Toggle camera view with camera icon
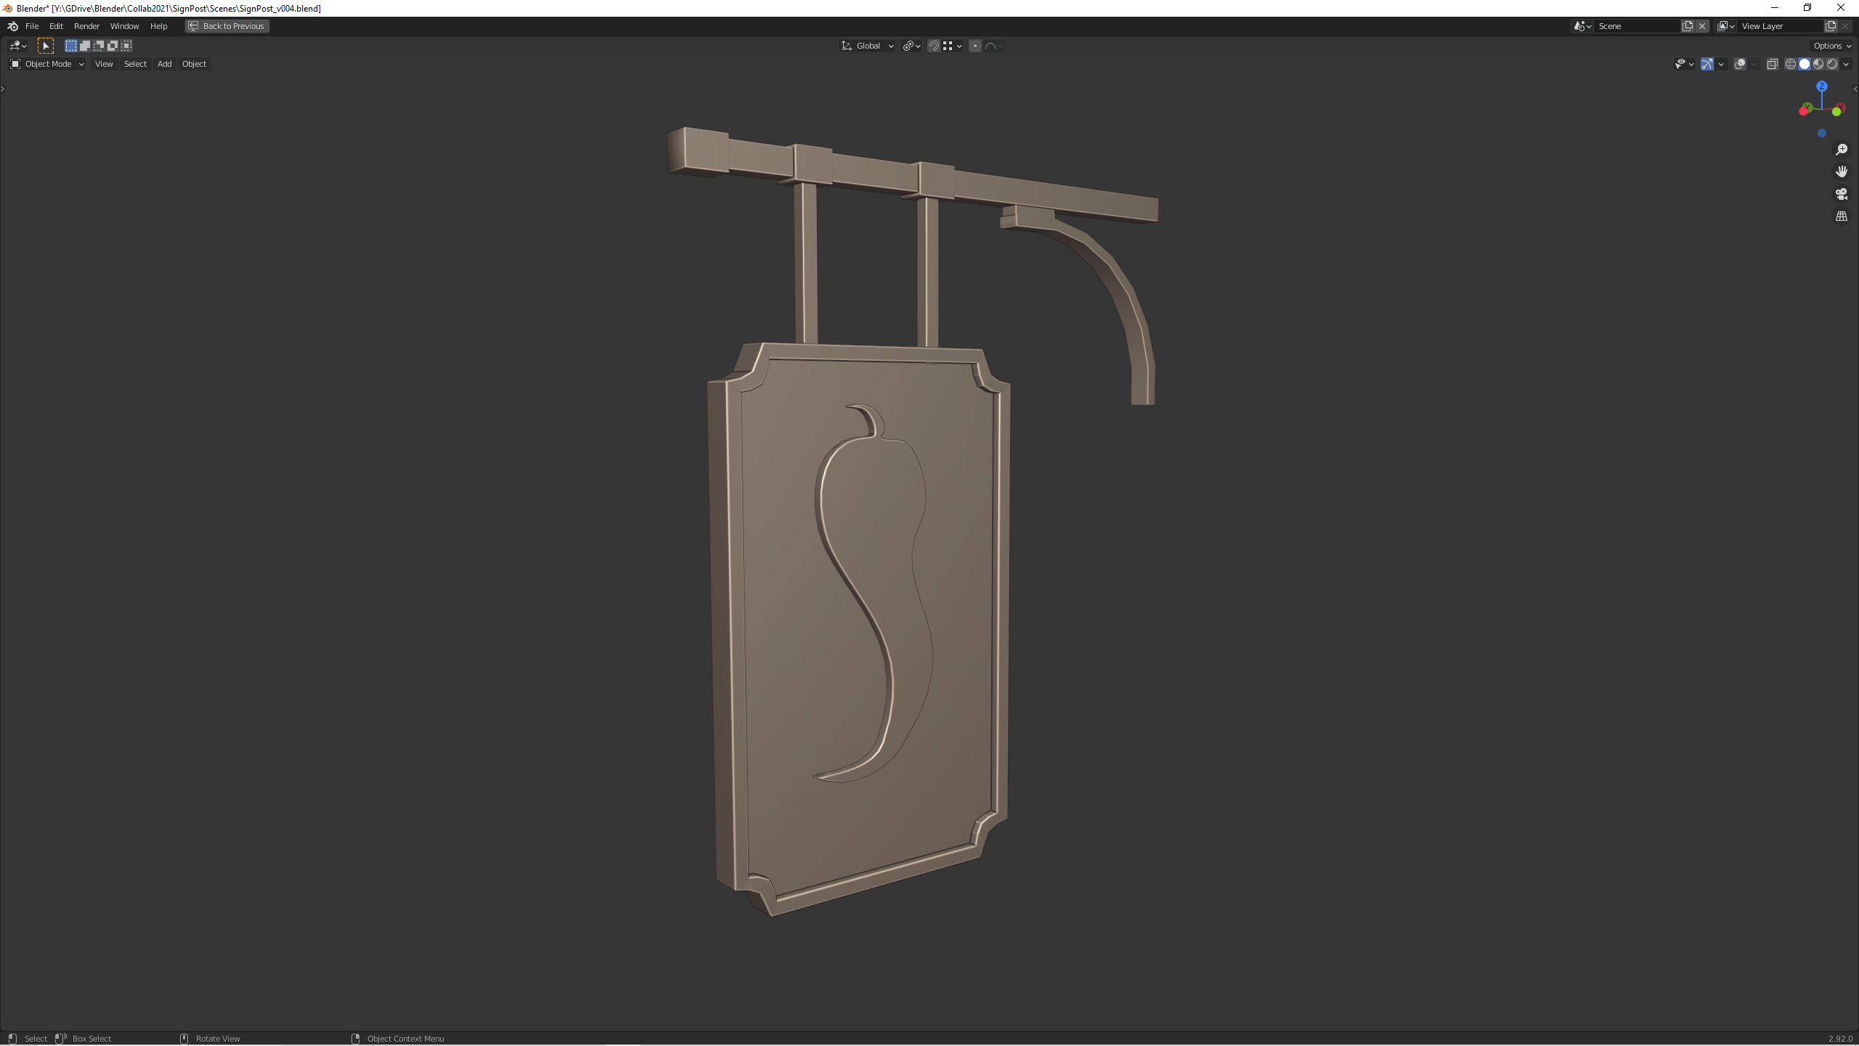 tap(1841, 194)
